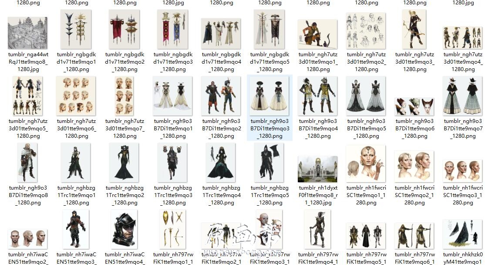Screen dimensions: 485x265
Task: Select helmeted face close-up thumbnail nh7iwaCEN51tte9mqo4
Action: click(x=125, y=229)
